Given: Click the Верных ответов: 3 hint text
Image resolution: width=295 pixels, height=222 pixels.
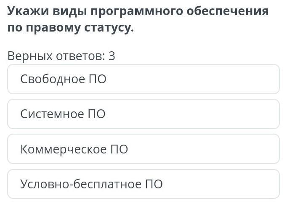Looking at the screenshot, I should point(61,56).
